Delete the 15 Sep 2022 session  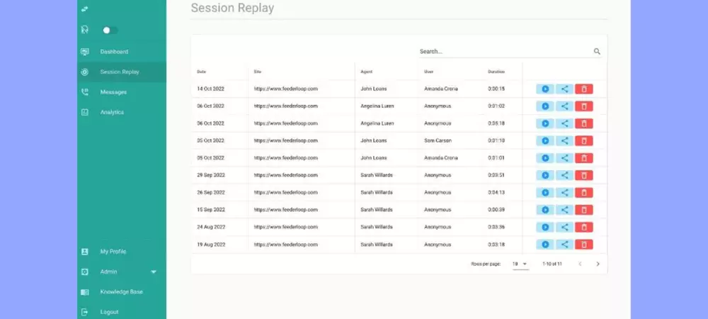(584, 210)
